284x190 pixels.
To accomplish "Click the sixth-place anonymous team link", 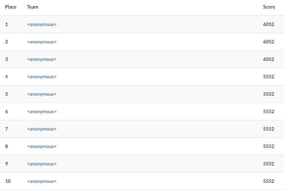I will [42, 111].
